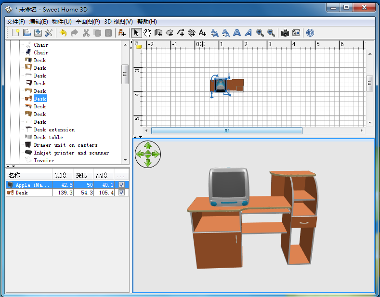Select the Pan hand tool

tap(147, 33)
